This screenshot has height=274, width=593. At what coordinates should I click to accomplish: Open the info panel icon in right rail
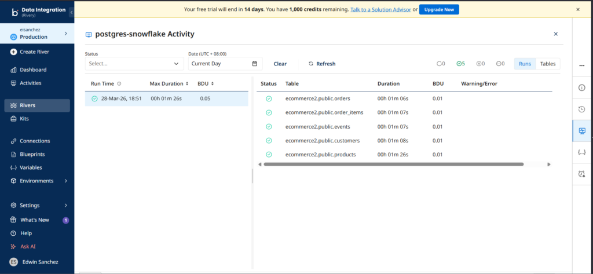click(582, 88)
